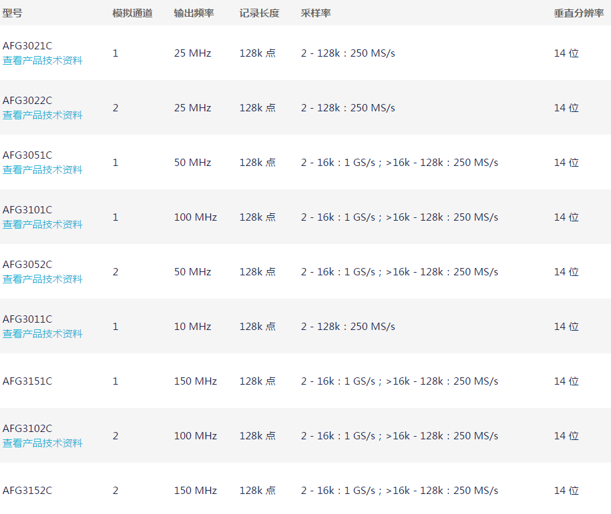The width and height of the screenshot is (611, 514).
Task: Click 查看产品技术资料 below AFG3051C
Action: tap(43, 170)
